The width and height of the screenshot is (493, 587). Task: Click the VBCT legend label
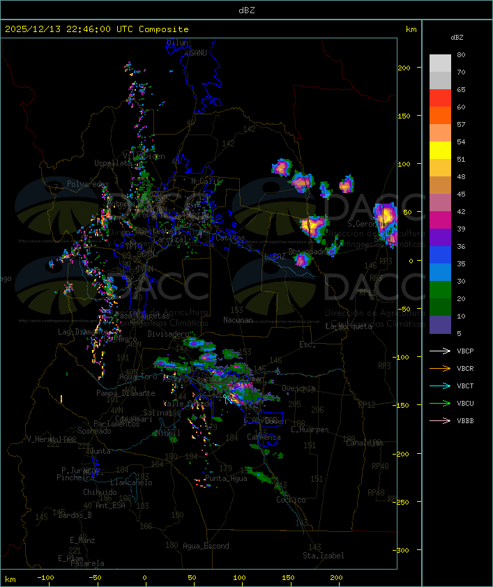pos(465,386)
